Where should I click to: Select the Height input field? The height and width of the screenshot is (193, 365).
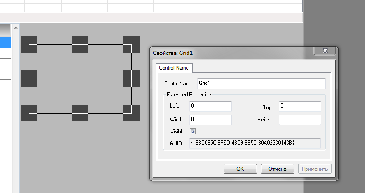pyautogui.click(x=299, y=120)
